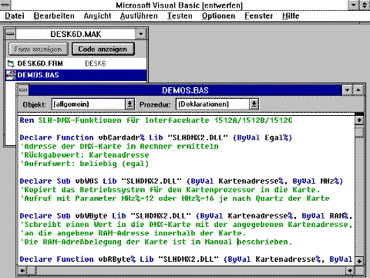Open the Fenster menu
Viewport: 370px width, 278px height.
pos(259,16)
